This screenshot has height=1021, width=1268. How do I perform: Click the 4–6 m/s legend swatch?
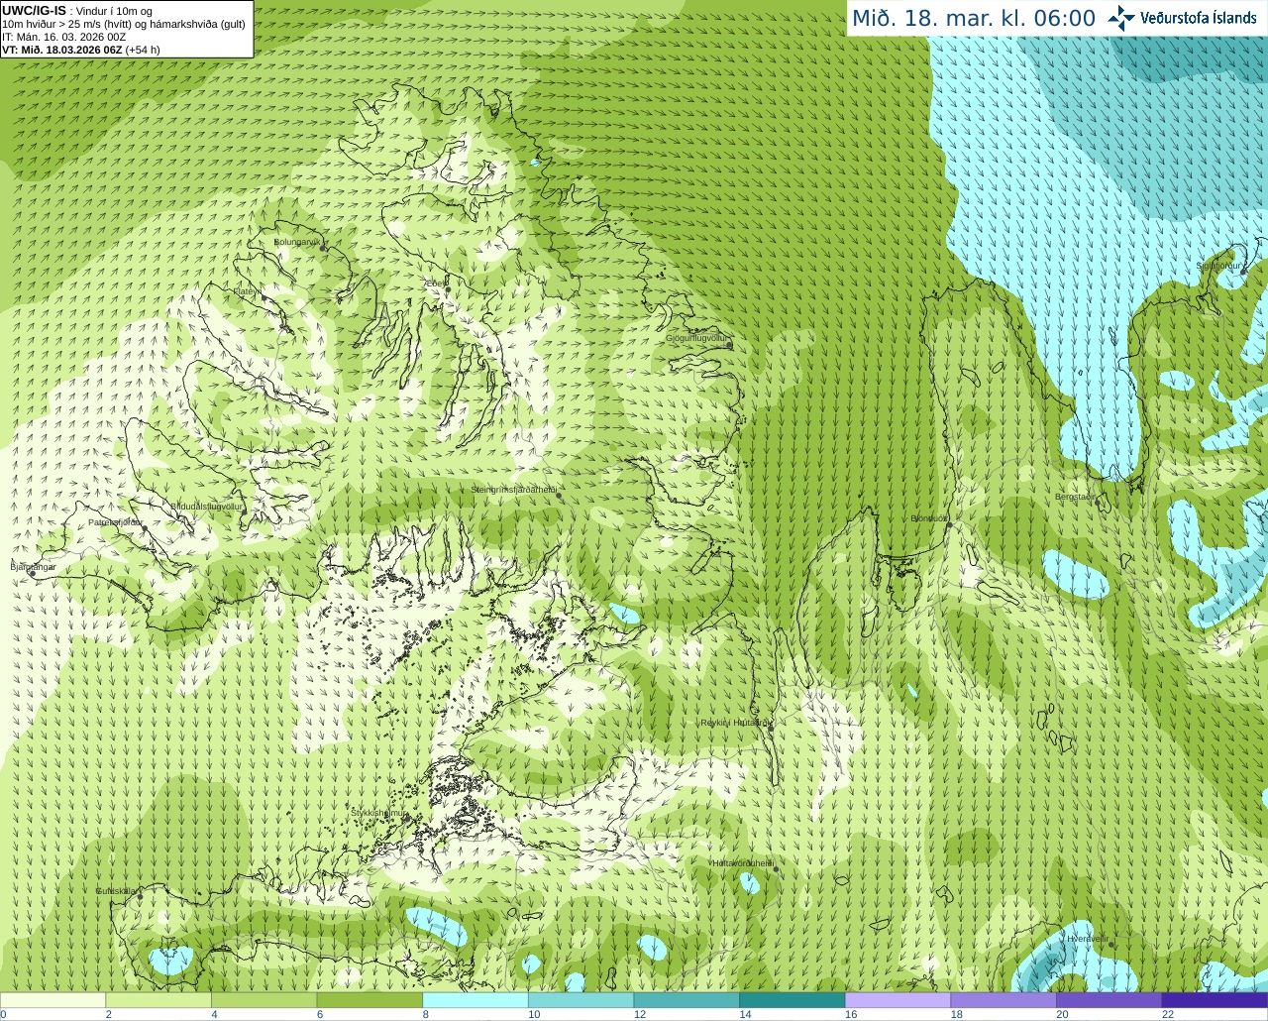(x=264, y=1000)
